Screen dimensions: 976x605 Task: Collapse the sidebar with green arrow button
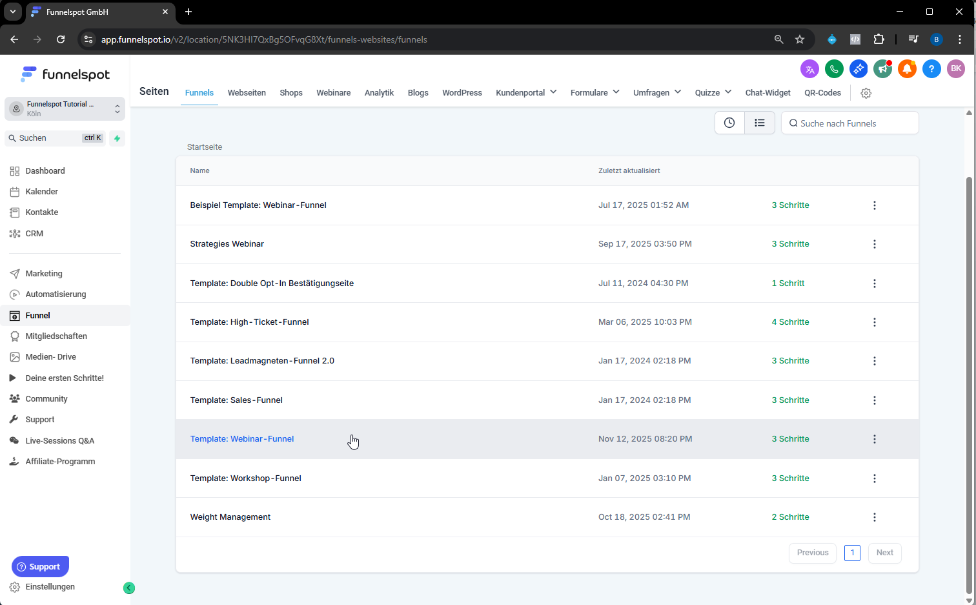pos(129,588)
